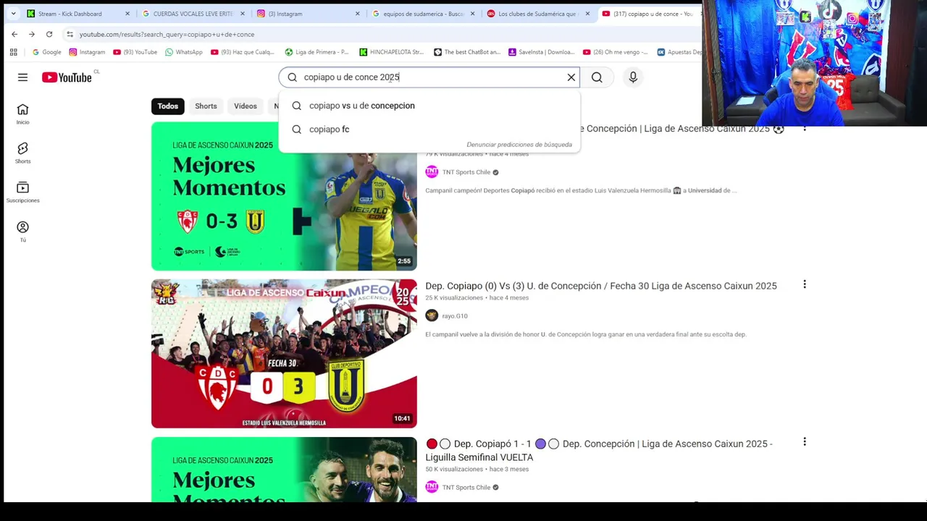This screenshot has width=927, height=521.
Task: Open the 'Oh me vengo' bookmark
Action: tap(616, 52)
